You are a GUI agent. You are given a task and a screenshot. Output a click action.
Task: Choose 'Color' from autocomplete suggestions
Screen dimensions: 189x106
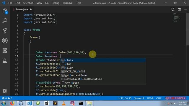[103, 68]
